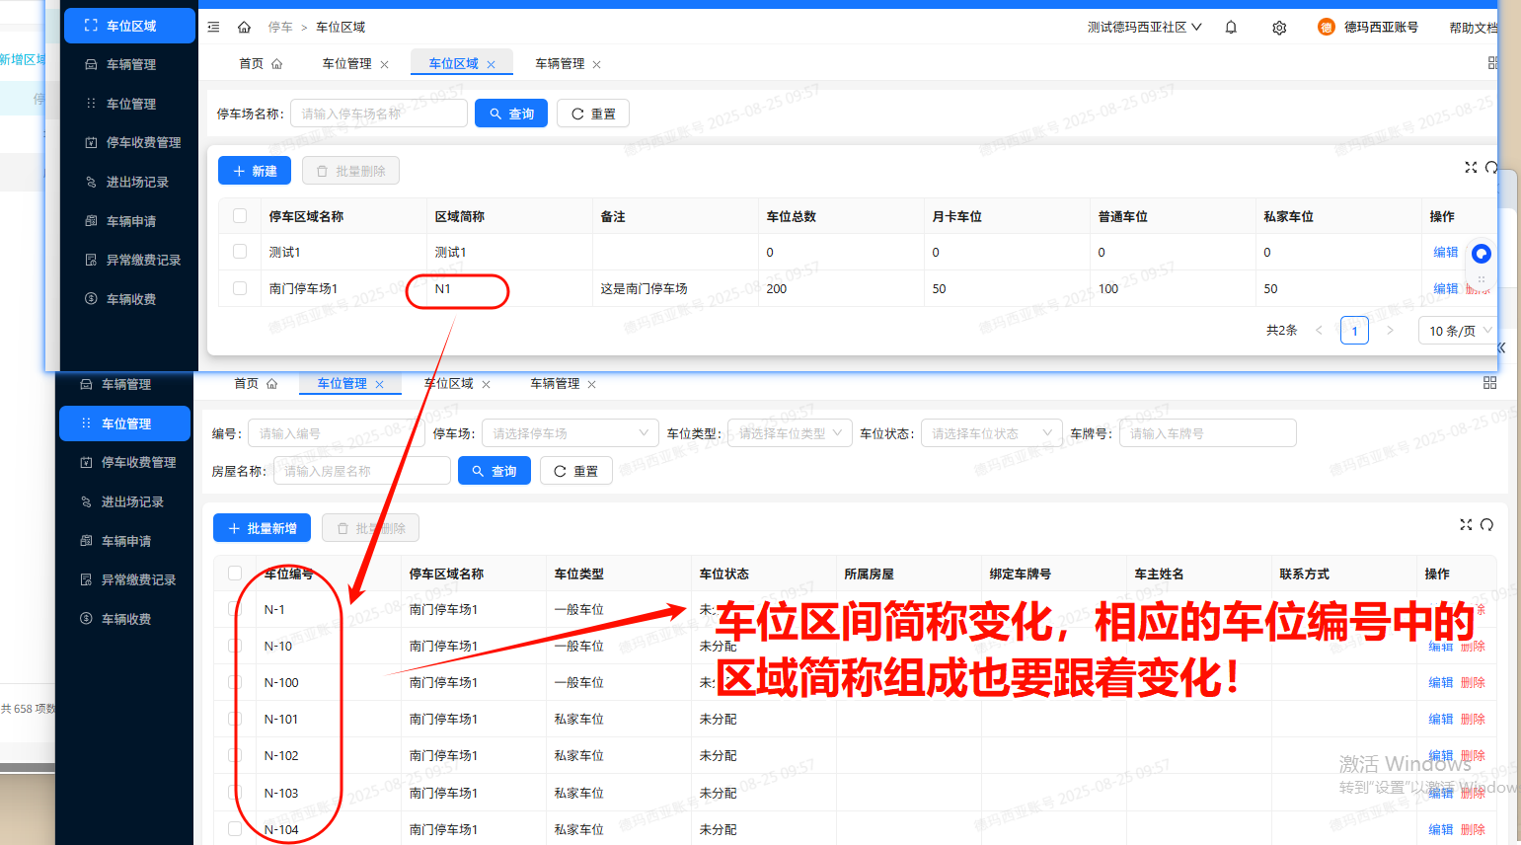Viewport: 1521px width, 845px height.
Task: Open the 10 条/页 page size selector
Action: tap(1459, 331)
